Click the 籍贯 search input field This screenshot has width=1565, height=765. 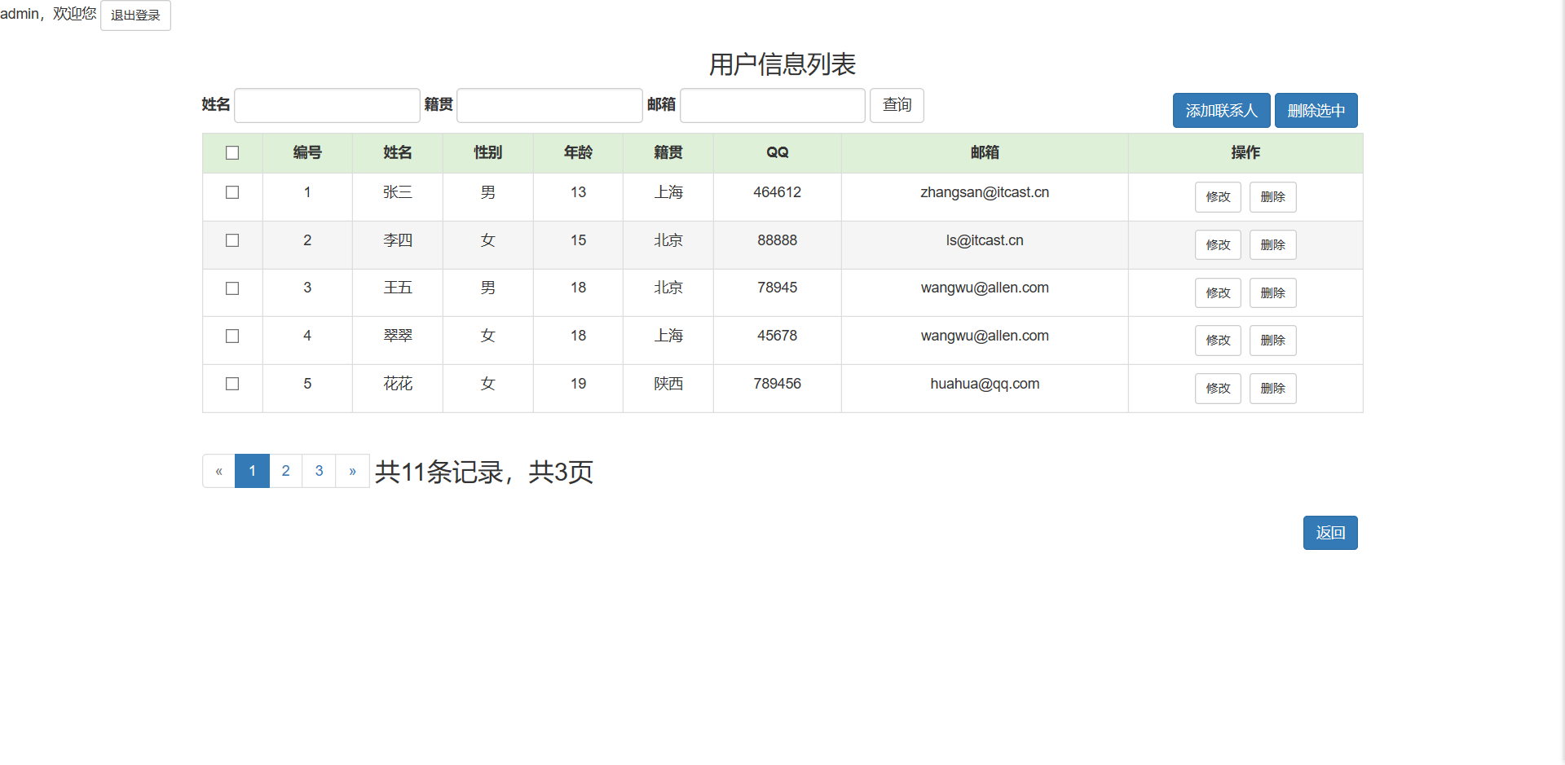pos(549,105)
